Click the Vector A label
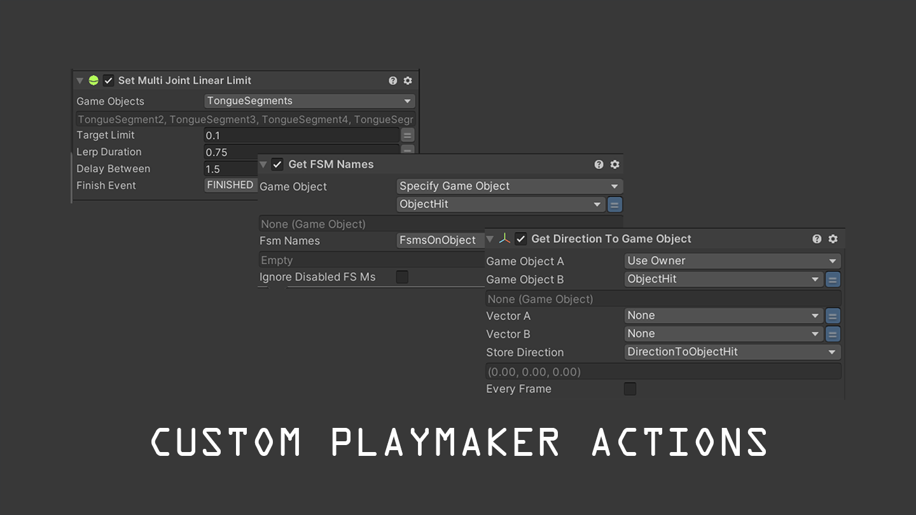The image size is (916, 515). 508,316
